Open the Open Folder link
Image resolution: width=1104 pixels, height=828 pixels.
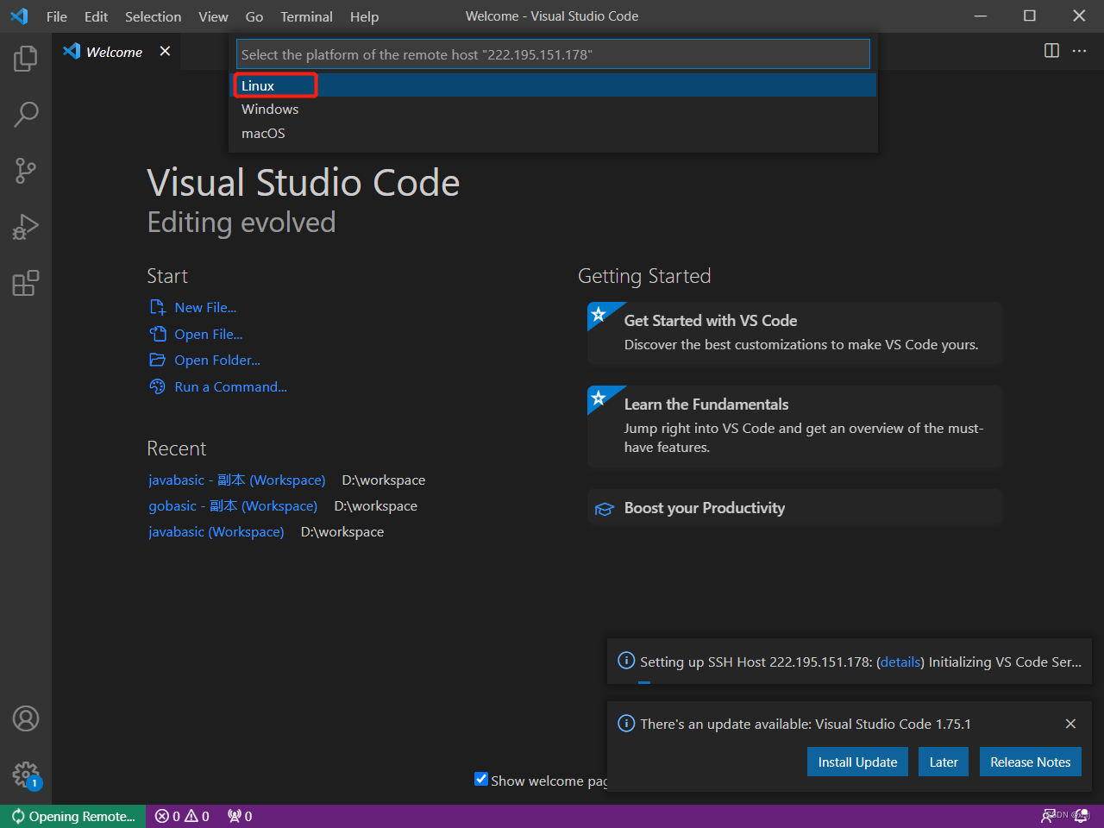pos(216,360)
